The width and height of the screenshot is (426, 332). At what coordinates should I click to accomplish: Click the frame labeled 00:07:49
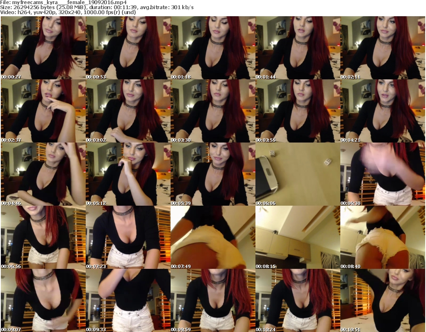[x=213, y=237]
